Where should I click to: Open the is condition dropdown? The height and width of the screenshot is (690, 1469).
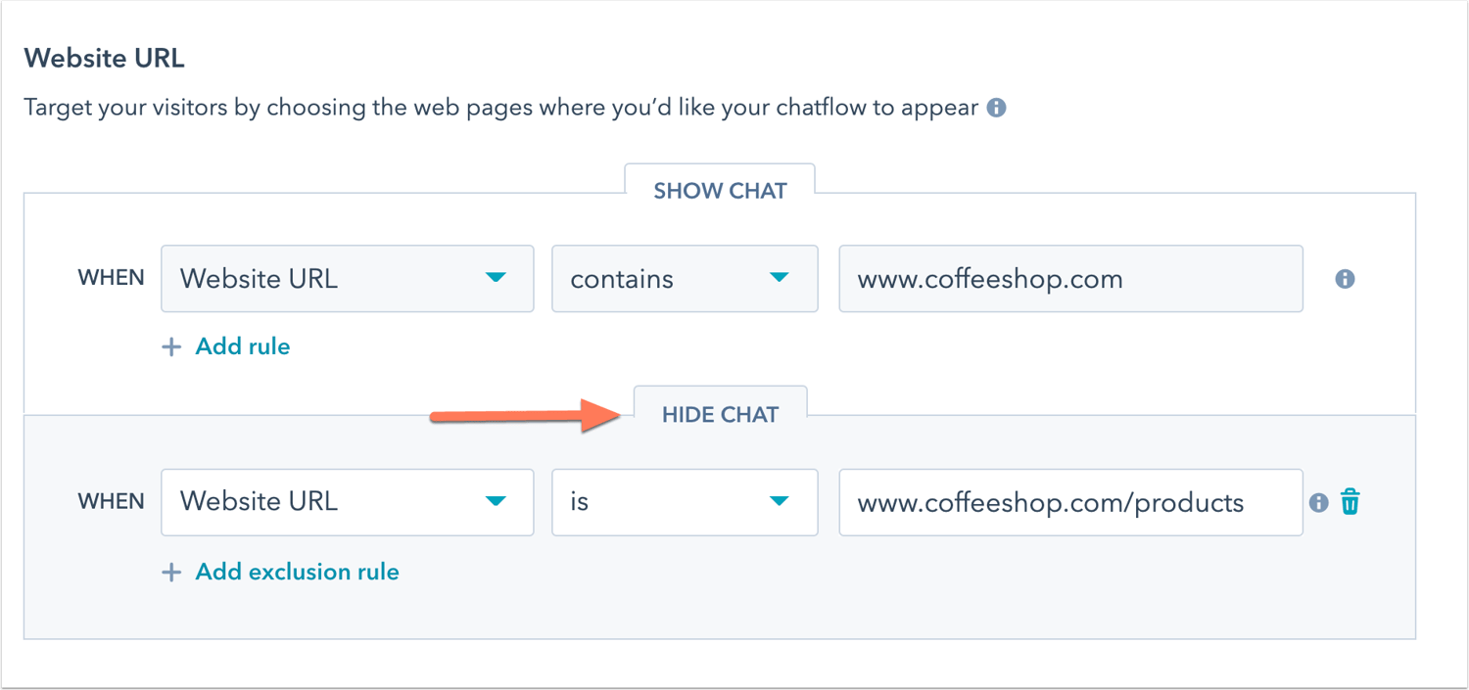(x=685, y=502)
